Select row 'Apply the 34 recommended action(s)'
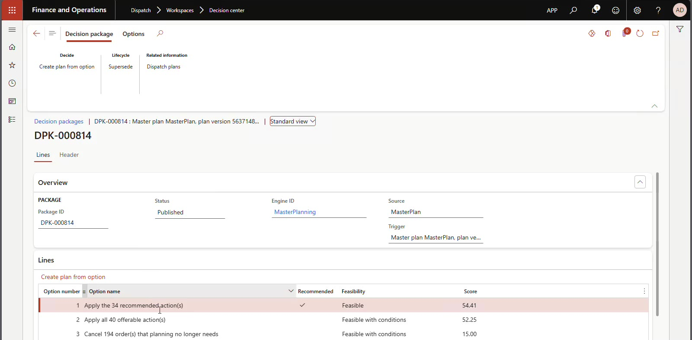This screenshot has height=340, width=692. (343, 305)
